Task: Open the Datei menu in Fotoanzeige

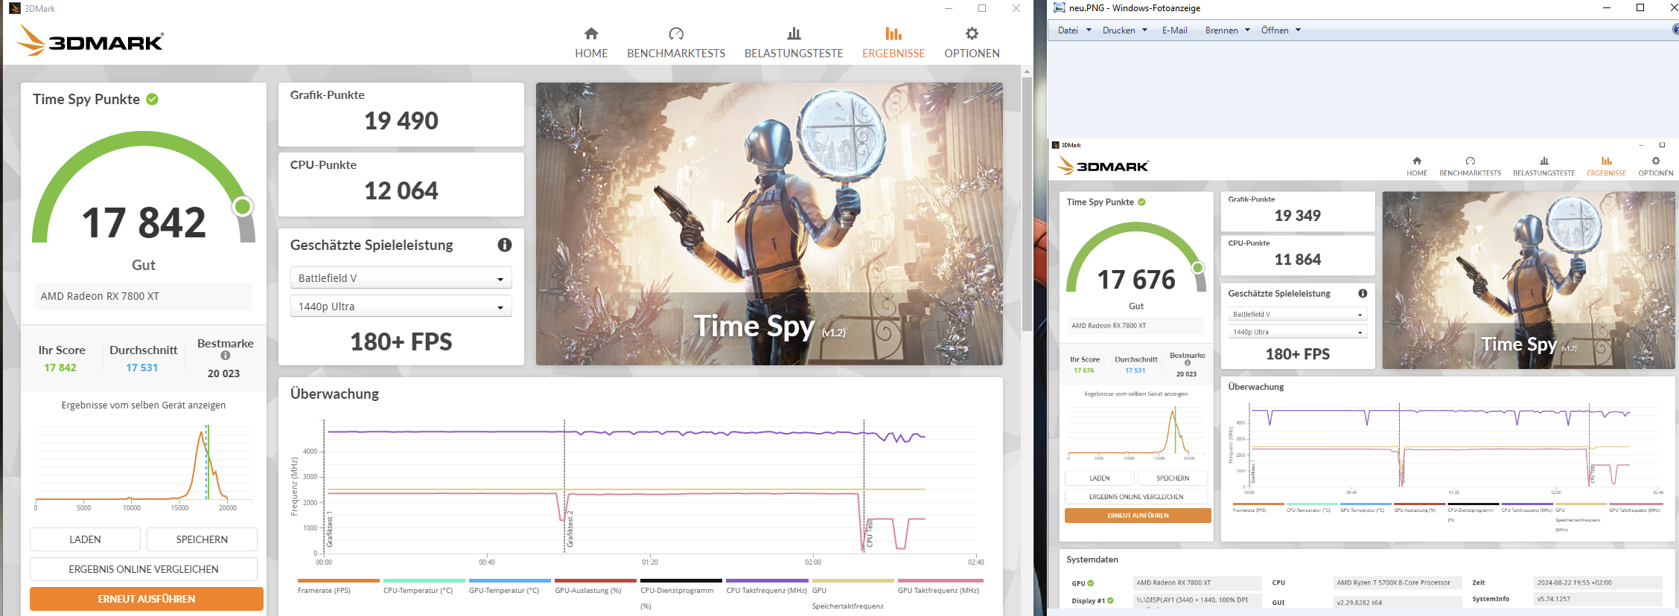Action: coord(1074,31)
